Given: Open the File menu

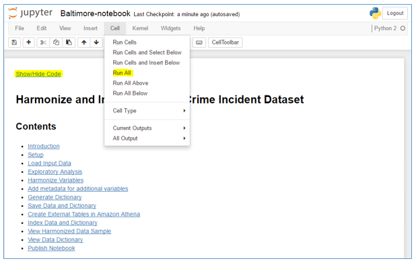Looking at the screenshot, I should tap(20, 28).
